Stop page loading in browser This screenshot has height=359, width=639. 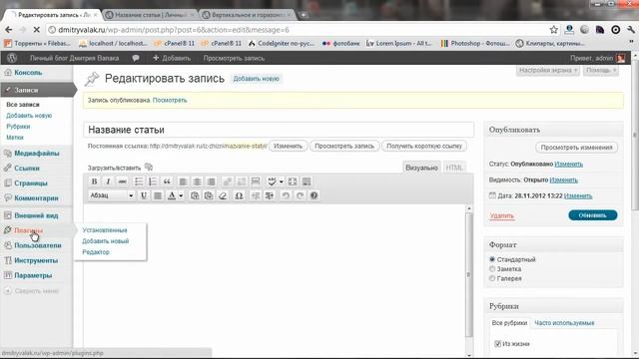click(36, 30)
